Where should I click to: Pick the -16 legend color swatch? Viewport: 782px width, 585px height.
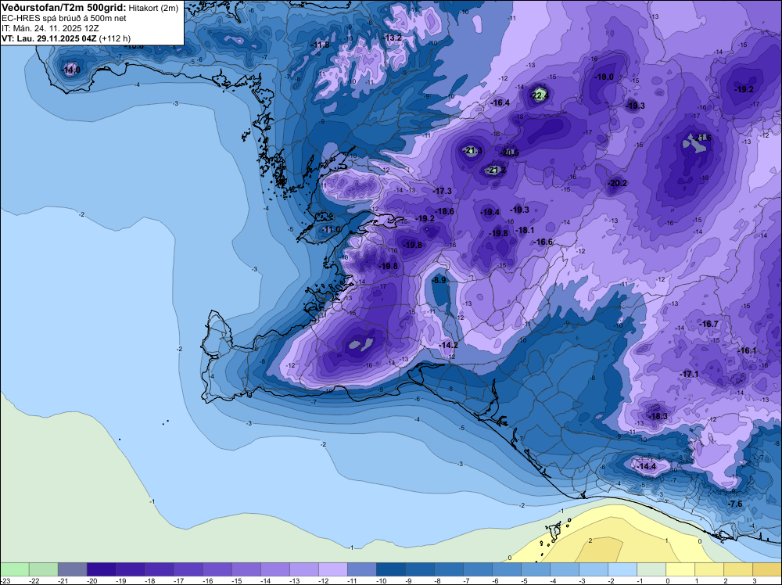point(217,569)
